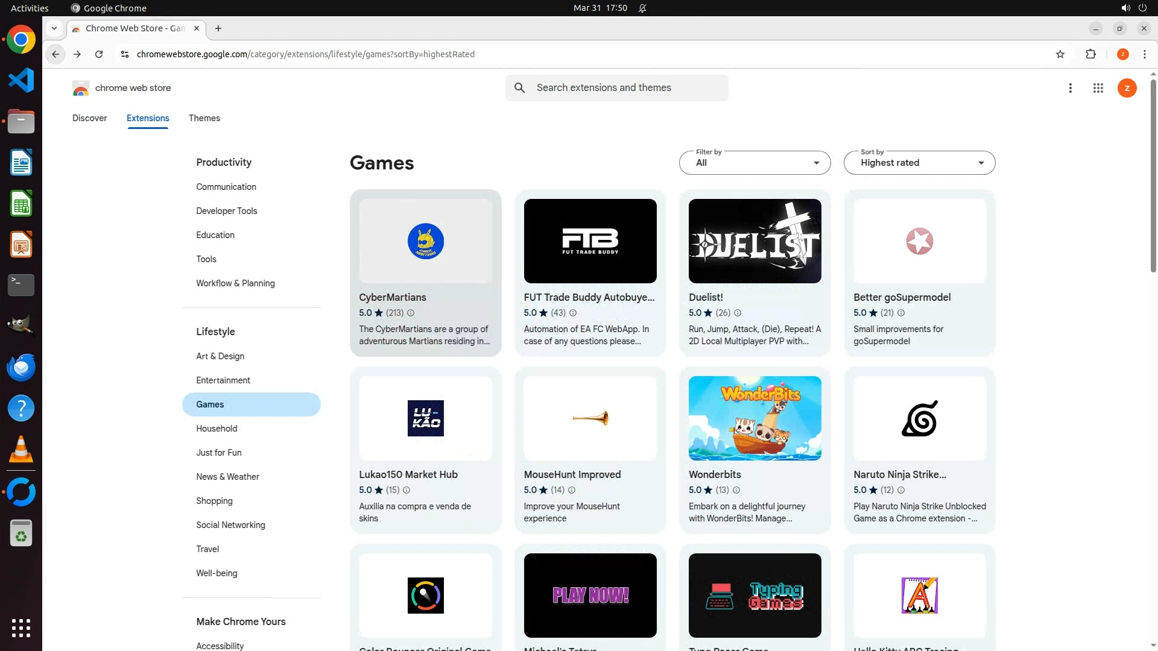The width and height of the screenshot is (1158, 651).
Task: Switch to the Discover tab
Action: [x=89, y=118]
